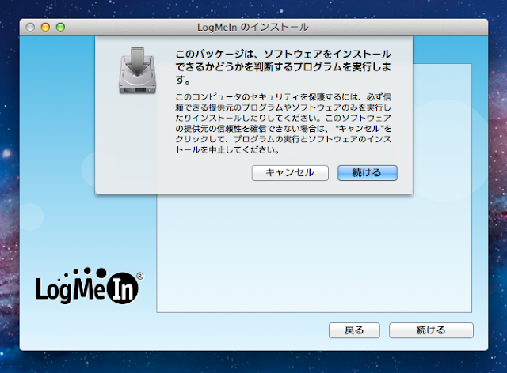Click the installer disk arrow icon
This screenshot has width=507, height=373.
137,70
